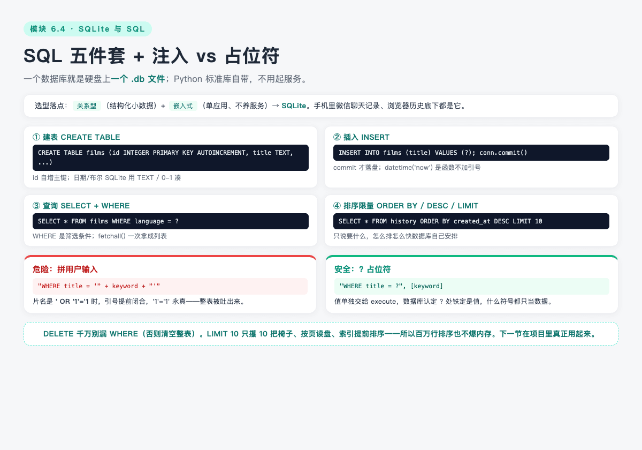Click the 选型落点： label
Screen dimensions: 642x450
click(52, 106)
